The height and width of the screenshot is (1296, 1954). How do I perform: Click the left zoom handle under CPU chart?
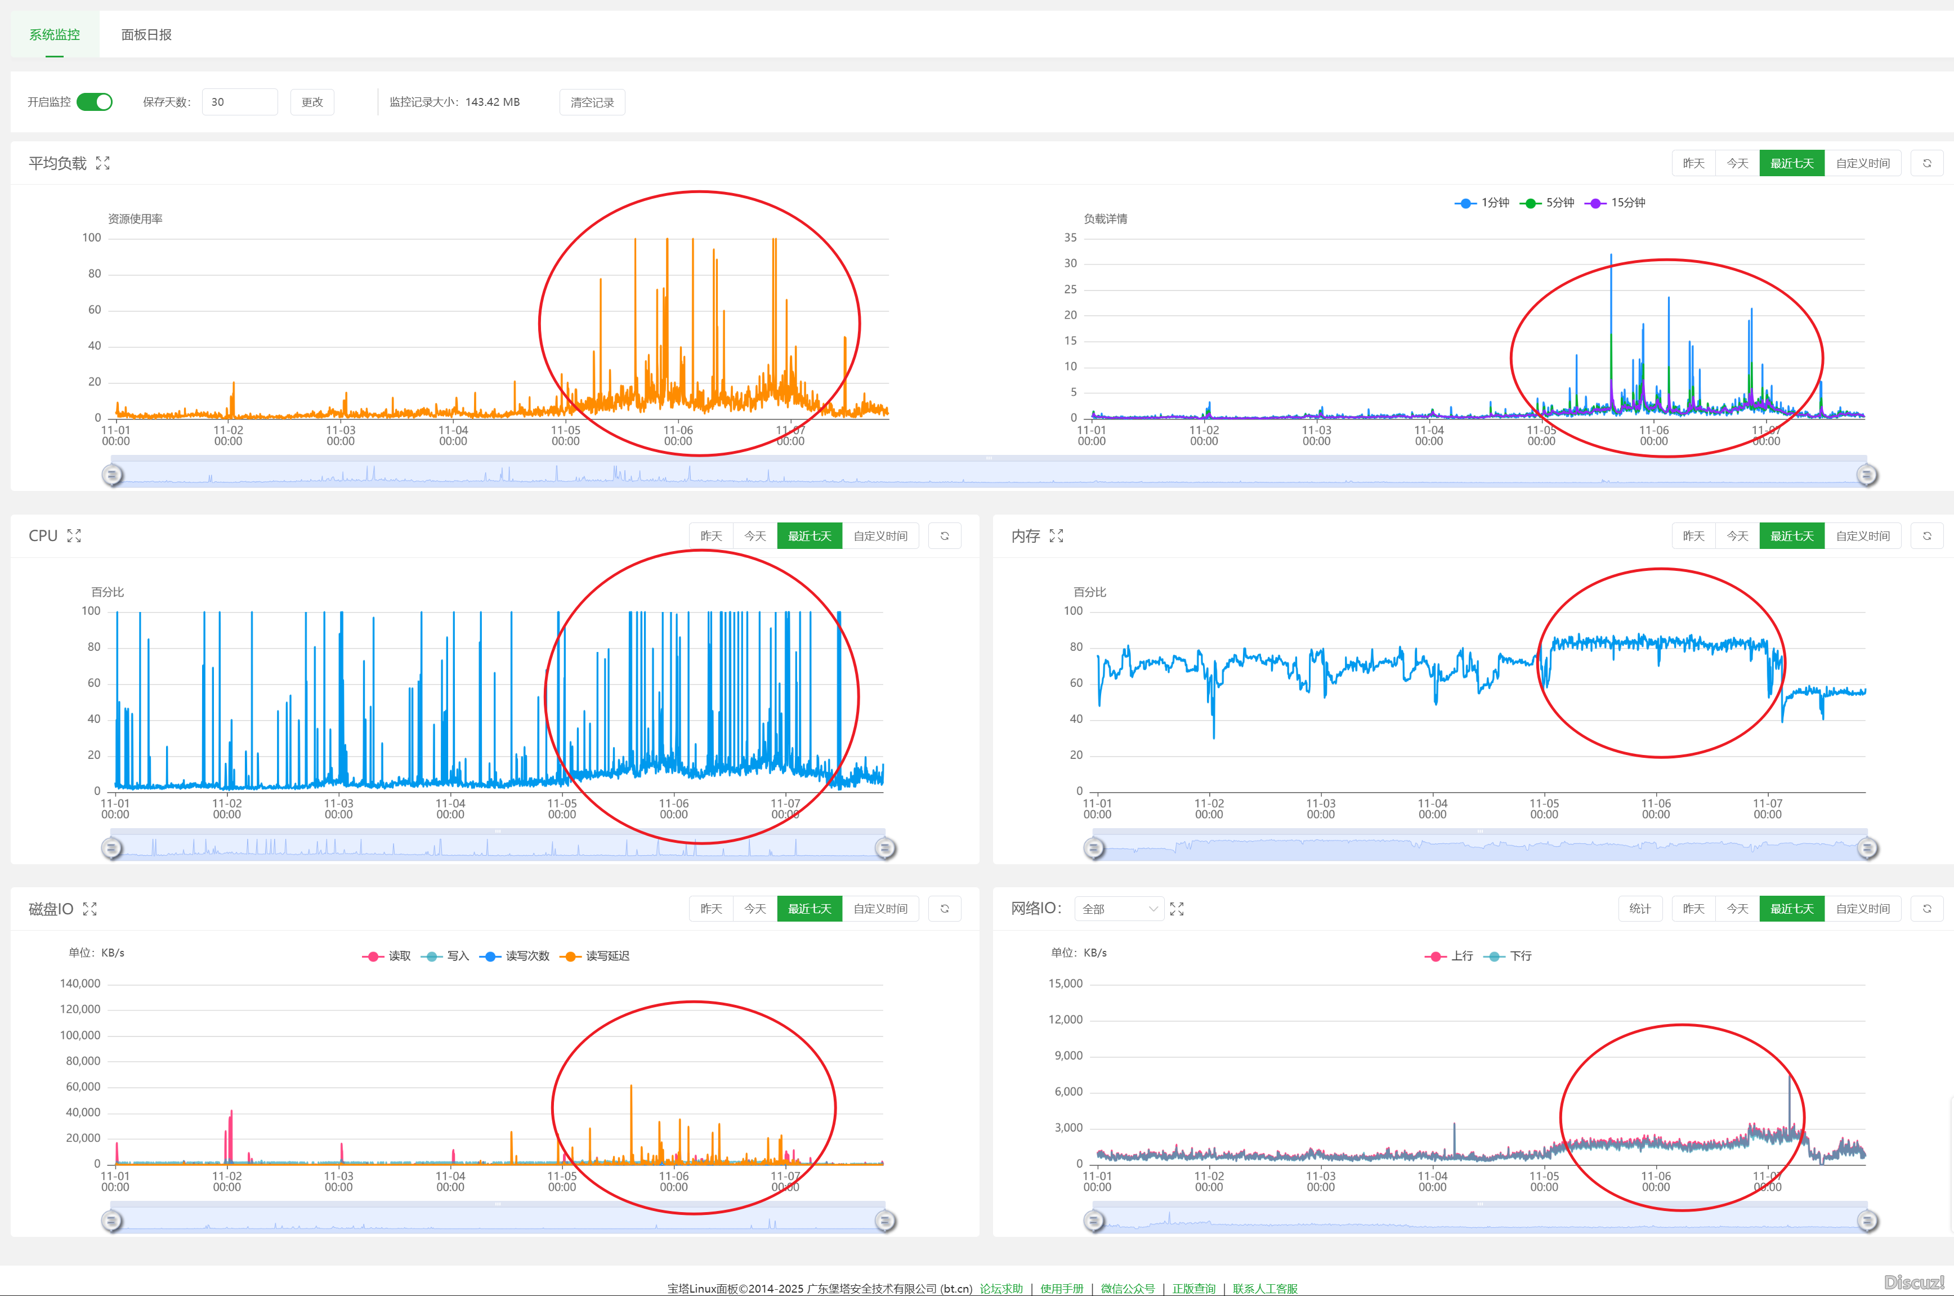[111, 848]
